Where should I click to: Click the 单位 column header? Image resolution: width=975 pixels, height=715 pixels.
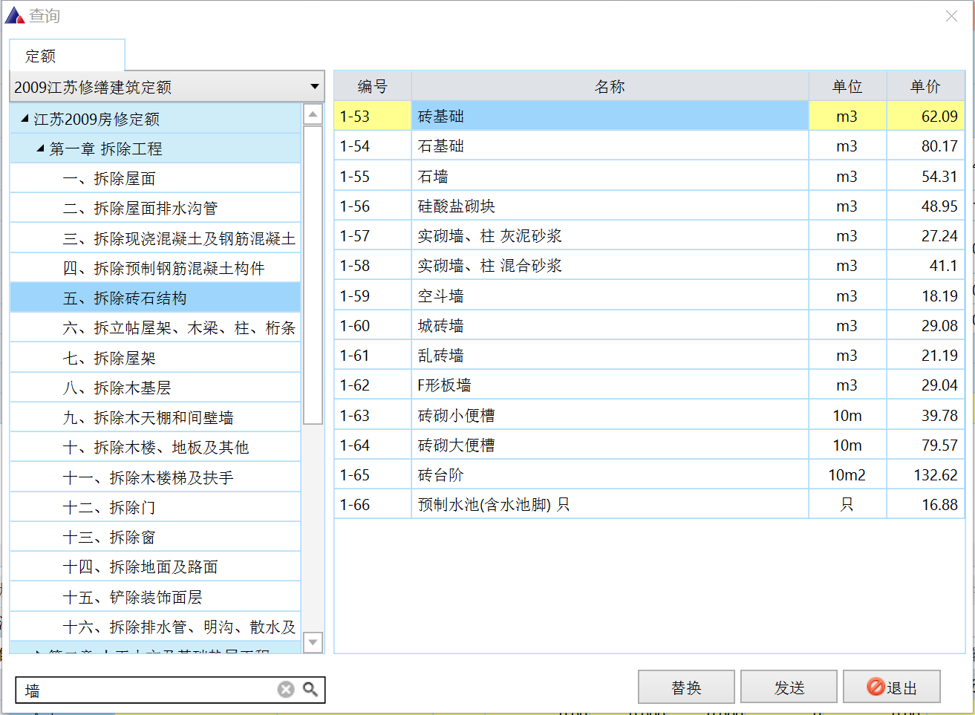tap(847, 86)
